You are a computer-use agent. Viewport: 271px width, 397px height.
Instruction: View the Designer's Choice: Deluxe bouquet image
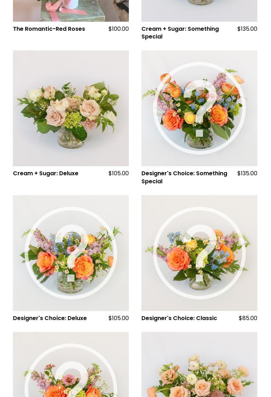click(x=71, y=253)
